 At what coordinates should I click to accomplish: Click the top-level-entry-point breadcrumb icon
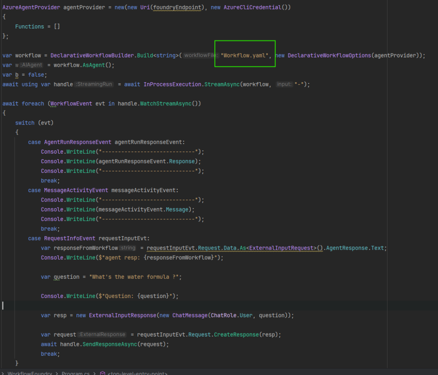[103, 373]
